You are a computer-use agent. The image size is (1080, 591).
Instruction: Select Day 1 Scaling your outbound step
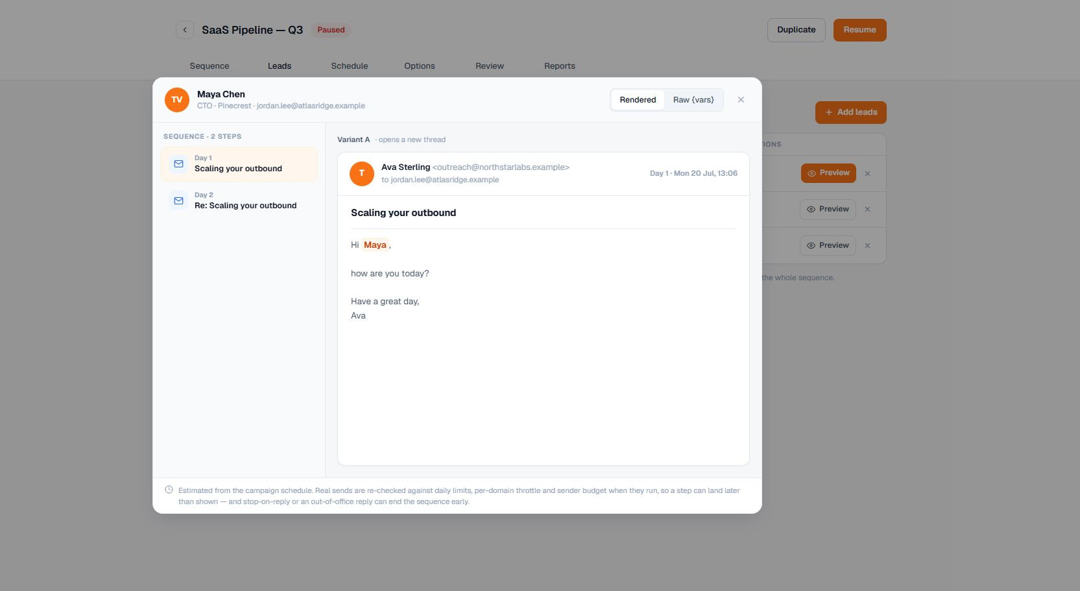239,163
